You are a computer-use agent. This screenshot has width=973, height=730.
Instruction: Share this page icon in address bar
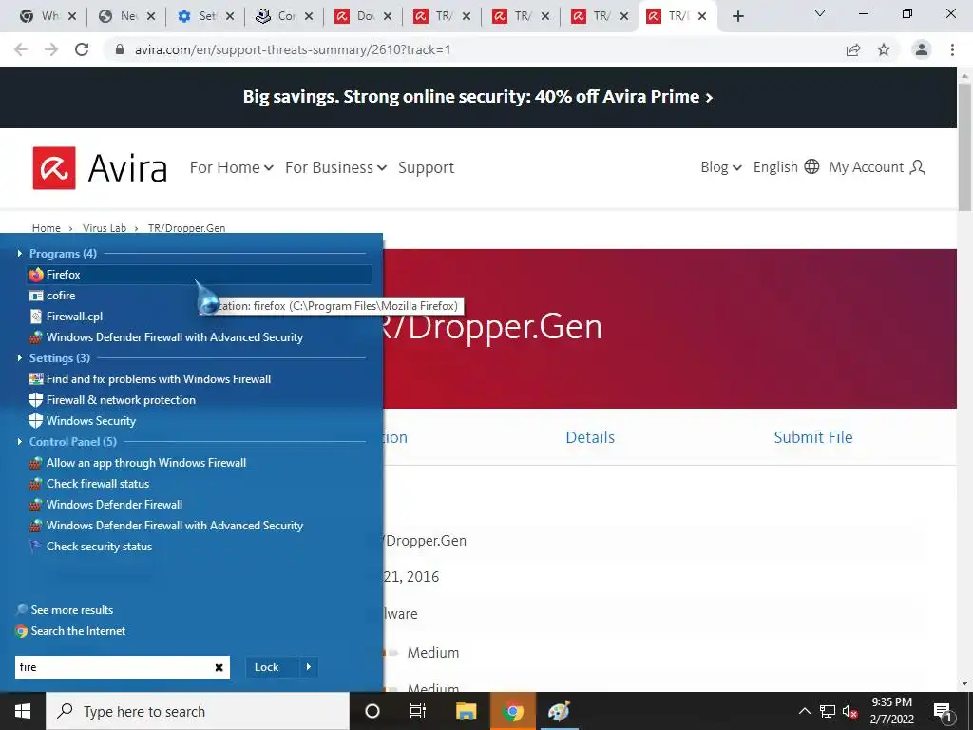coord(853,49)
